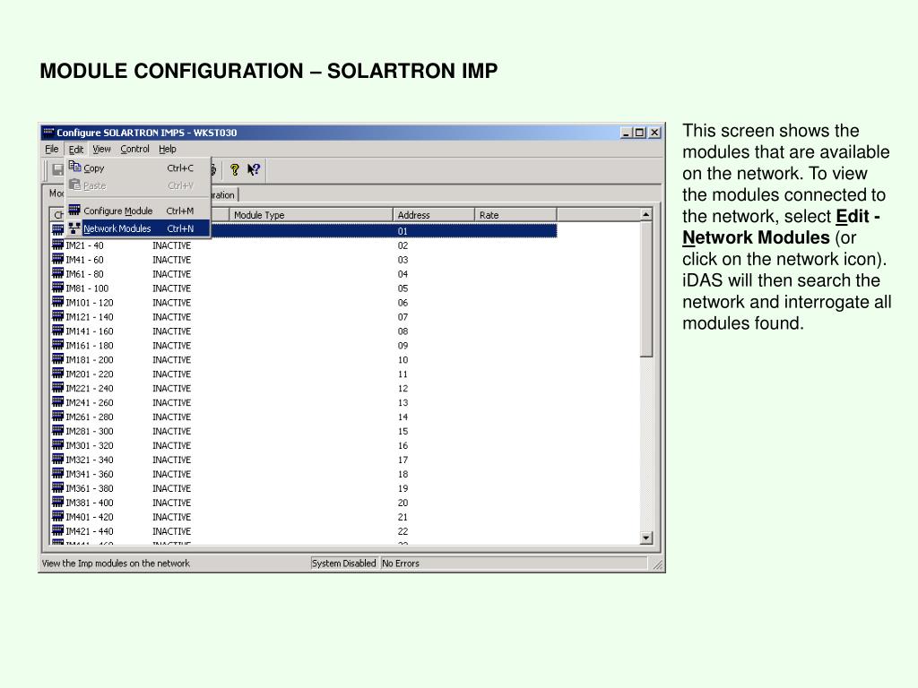Select Network Modules from the Edit menu
Viewport: 918px width, 688px height.
137,228
